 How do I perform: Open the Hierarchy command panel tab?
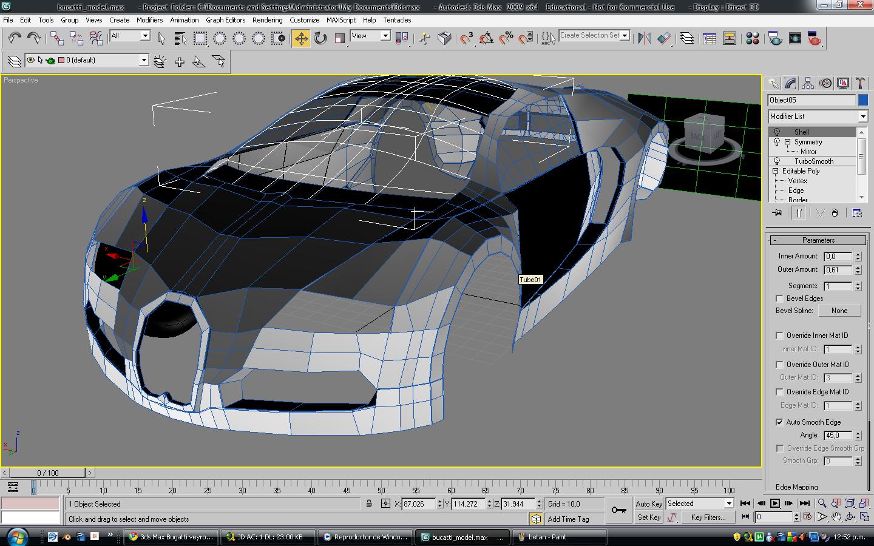click(807, 83)
